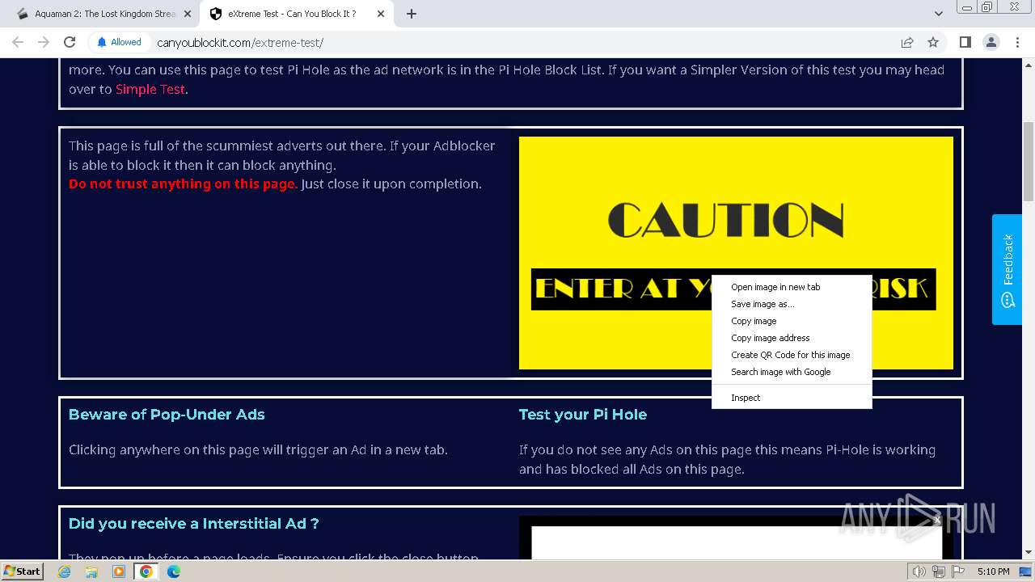This screenshot has height=582, width=1035.
Task: Open the notifications Allowed site indicator
Action: coord(119,42)
